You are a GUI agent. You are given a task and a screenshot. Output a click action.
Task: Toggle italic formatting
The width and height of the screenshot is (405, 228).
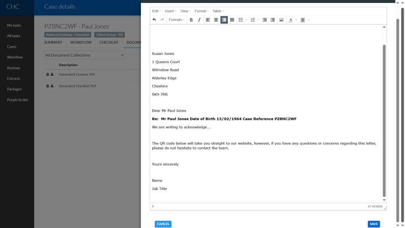199,20
